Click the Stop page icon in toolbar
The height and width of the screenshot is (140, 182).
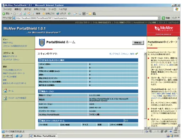click(x=21, y=14)
